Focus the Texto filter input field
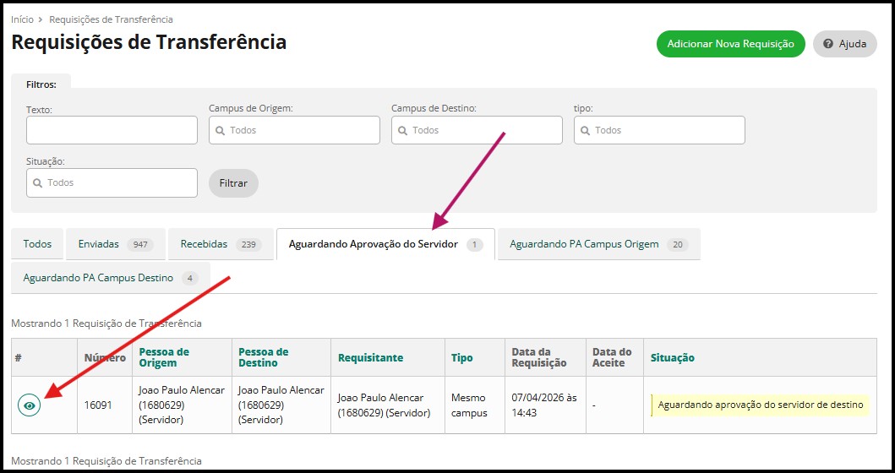Screen dimensions: 895x473 coord(112,130)
